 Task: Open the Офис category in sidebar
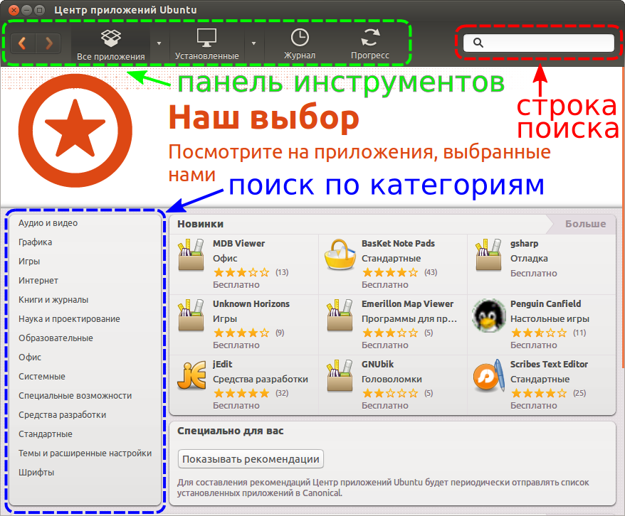pos(30,358)
